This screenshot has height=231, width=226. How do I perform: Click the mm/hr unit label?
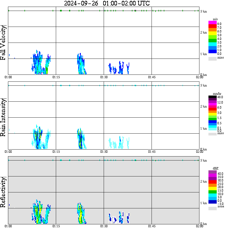click(217, 94)
